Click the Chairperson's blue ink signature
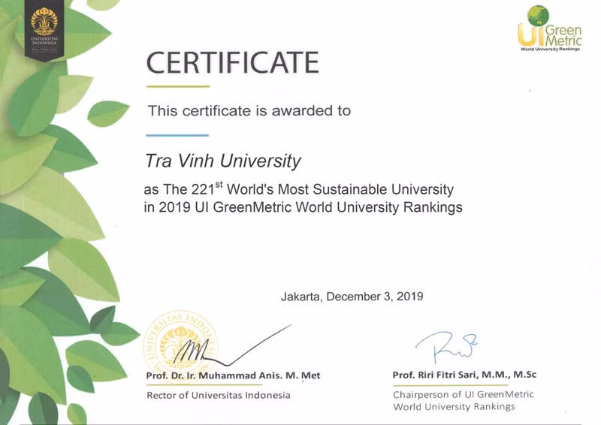 point(448,347)
